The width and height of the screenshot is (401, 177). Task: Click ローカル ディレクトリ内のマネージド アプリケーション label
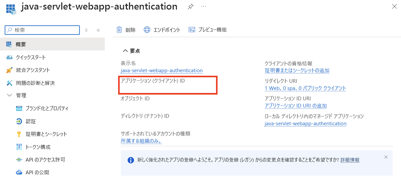(314, 116)
